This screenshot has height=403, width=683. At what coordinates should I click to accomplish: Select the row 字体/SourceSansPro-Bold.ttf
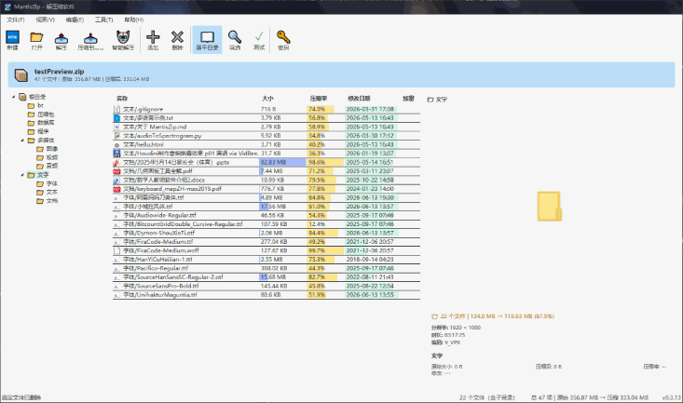point(266,286)
